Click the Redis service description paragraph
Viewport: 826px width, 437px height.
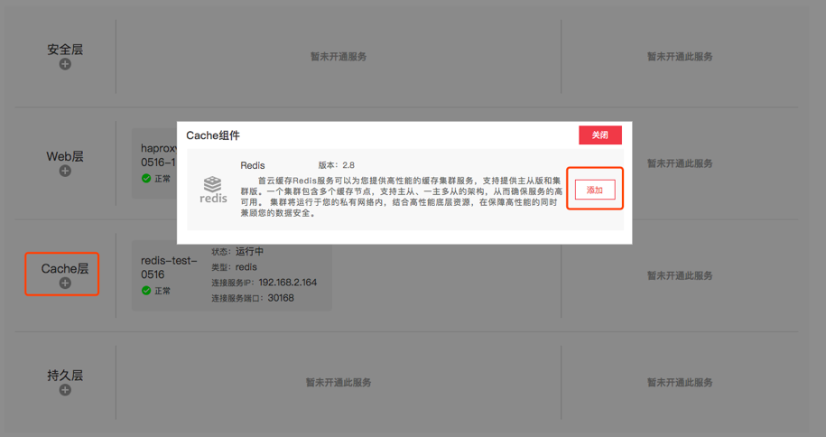tap(402, 197)
